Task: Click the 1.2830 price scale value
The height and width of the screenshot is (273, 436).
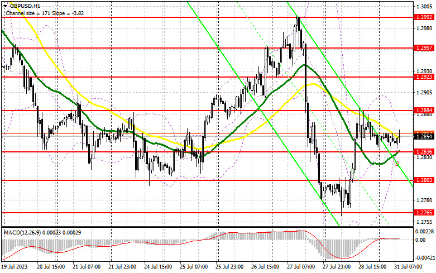Action: pos(423,157)
